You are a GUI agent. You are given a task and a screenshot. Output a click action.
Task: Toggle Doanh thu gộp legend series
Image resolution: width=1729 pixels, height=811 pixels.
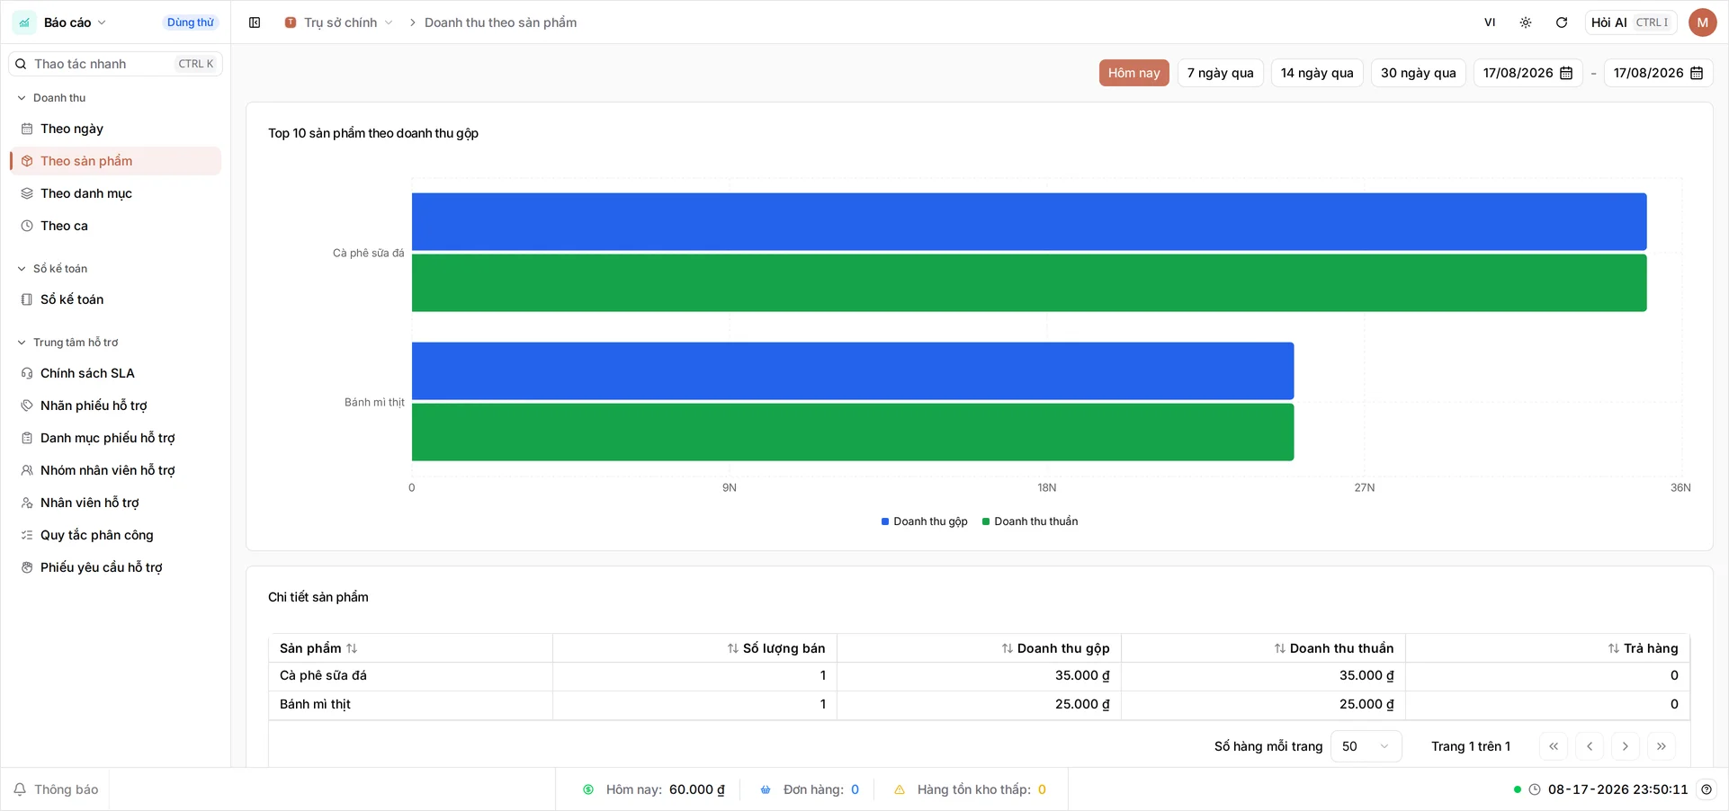point(924,521)
